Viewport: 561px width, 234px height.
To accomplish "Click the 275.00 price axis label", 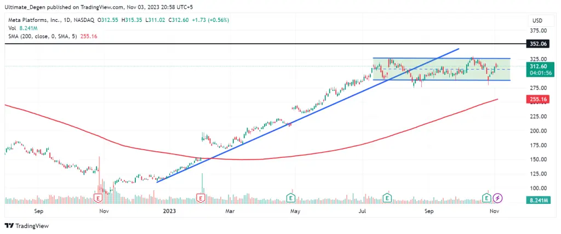I will click(538, 88).
